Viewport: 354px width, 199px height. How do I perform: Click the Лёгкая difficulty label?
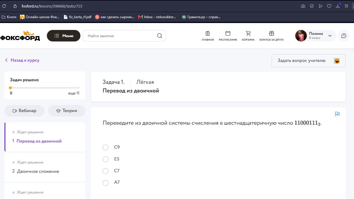click(145, 82)
